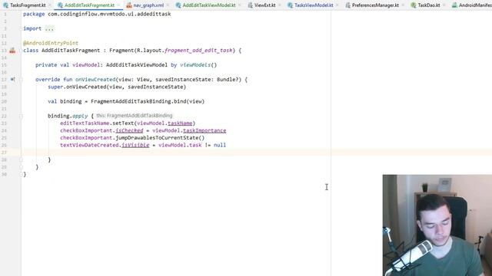The height and width of the screenshot is (276, 492).
Task: Click the package name com.codinginflow.mvvmtodo.ui.addedittask
Action: [x=109, y=14]
